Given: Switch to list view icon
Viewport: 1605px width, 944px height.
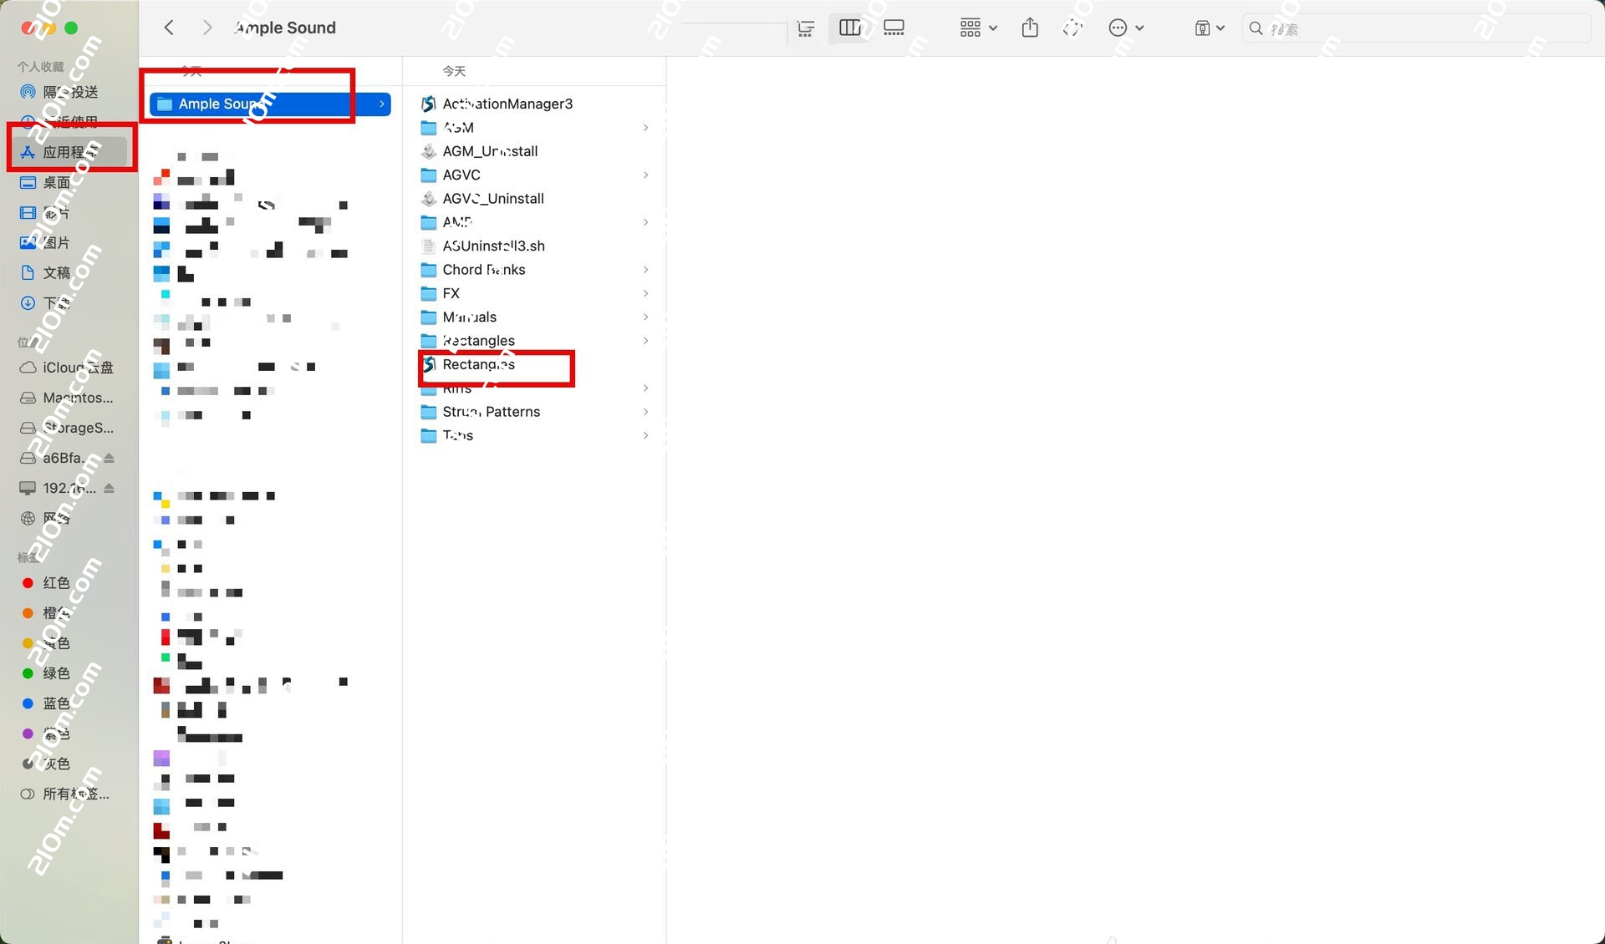Looking at the screenshot, I should pos(806,28).
